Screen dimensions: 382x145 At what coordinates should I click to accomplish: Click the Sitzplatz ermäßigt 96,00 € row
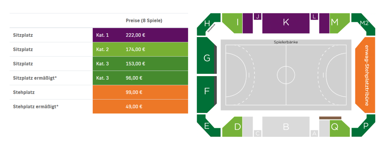(99, 78)
